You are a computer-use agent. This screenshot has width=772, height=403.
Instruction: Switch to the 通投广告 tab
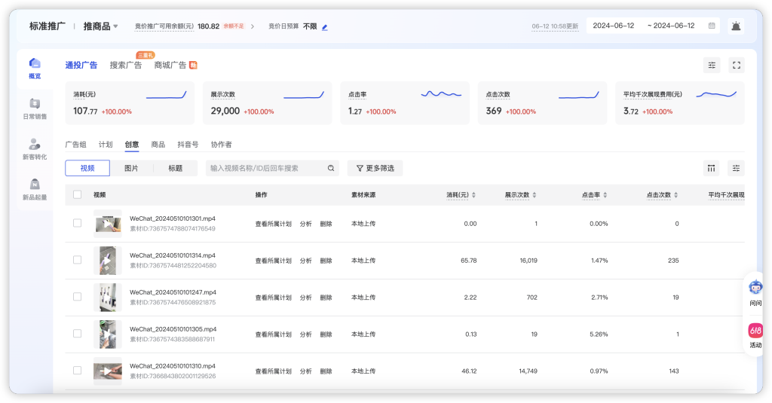tap(81, 65)
